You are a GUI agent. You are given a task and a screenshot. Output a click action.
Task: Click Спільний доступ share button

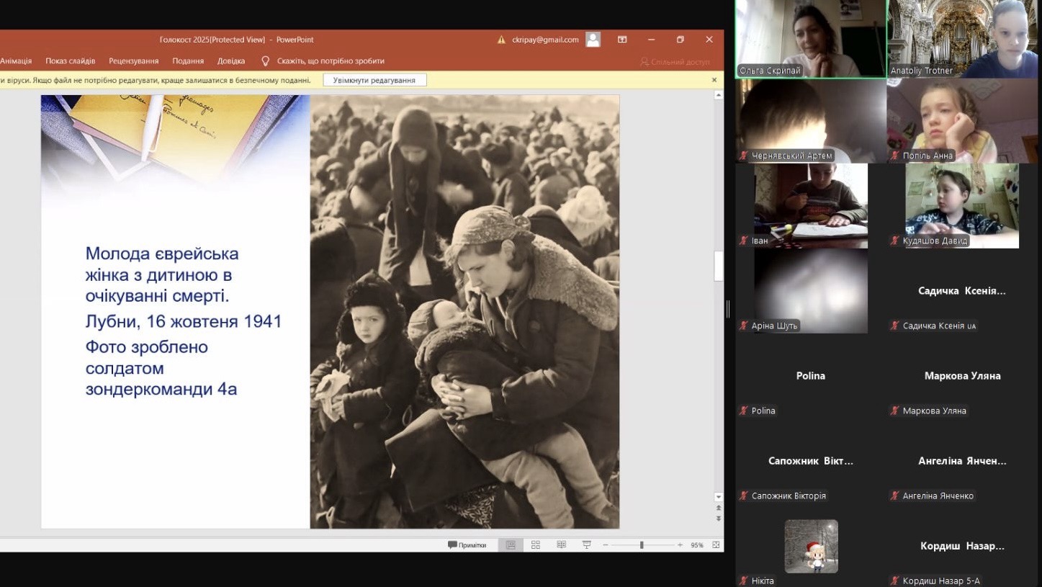[x=675, y=62]
